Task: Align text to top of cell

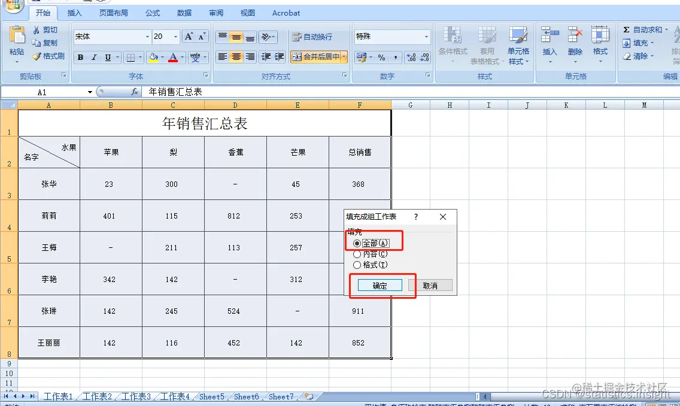Action: (x=223, y=37)
